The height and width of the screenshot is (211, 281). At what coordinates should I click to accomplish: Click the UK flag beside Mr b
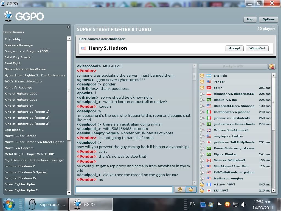click(209, 130)
